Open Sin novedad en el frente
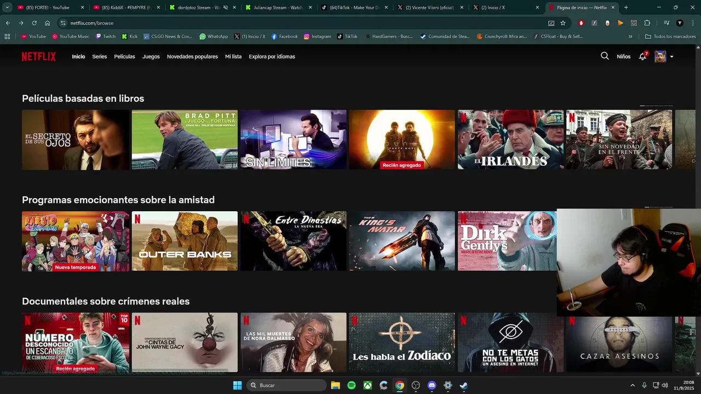 coord(619,140)
